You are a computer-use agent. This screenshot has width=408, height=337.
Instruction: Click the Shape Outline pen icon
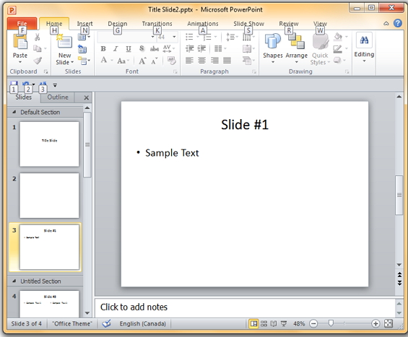click(x=337, y=48)
